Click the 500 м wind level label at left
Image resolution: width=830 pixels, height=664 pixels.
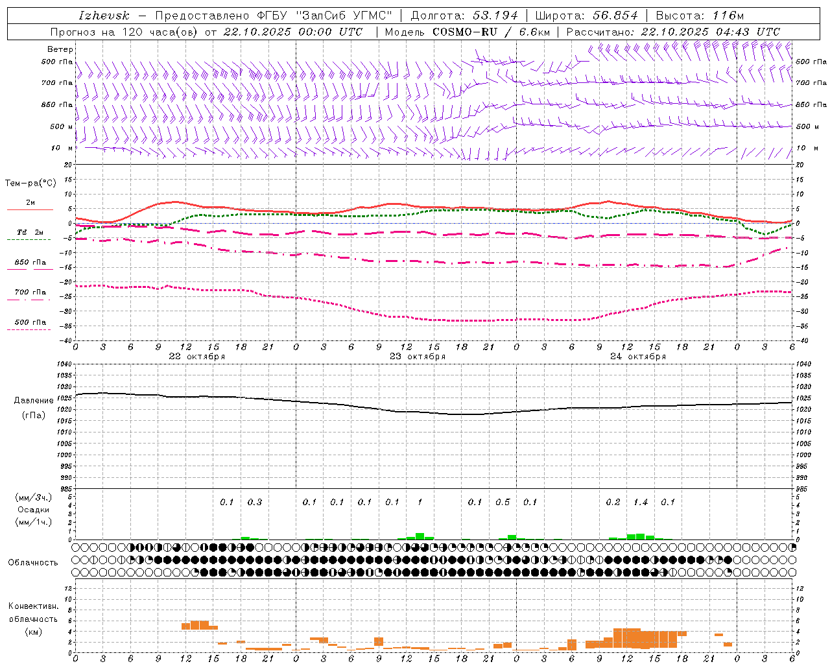62,127
